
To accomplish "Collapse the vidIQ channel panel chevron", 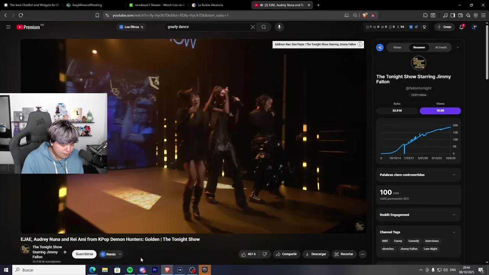I will tap(458, 47).
